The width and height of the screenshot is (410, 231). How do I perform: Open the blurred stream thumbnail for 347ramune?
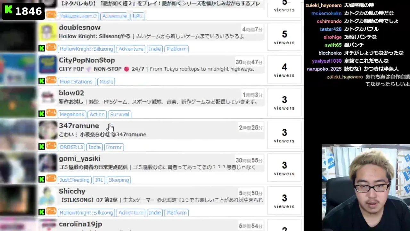[18, 135]
